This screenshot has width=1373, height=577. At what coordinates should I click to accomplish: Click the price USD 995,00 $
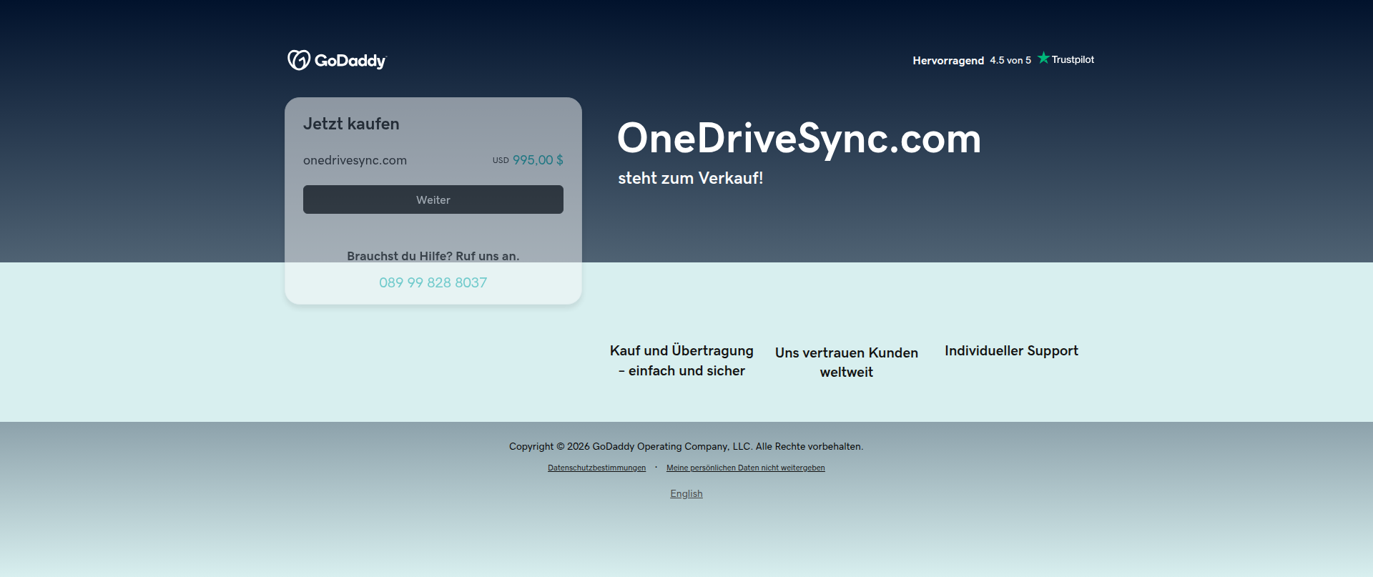pos(528,160)
